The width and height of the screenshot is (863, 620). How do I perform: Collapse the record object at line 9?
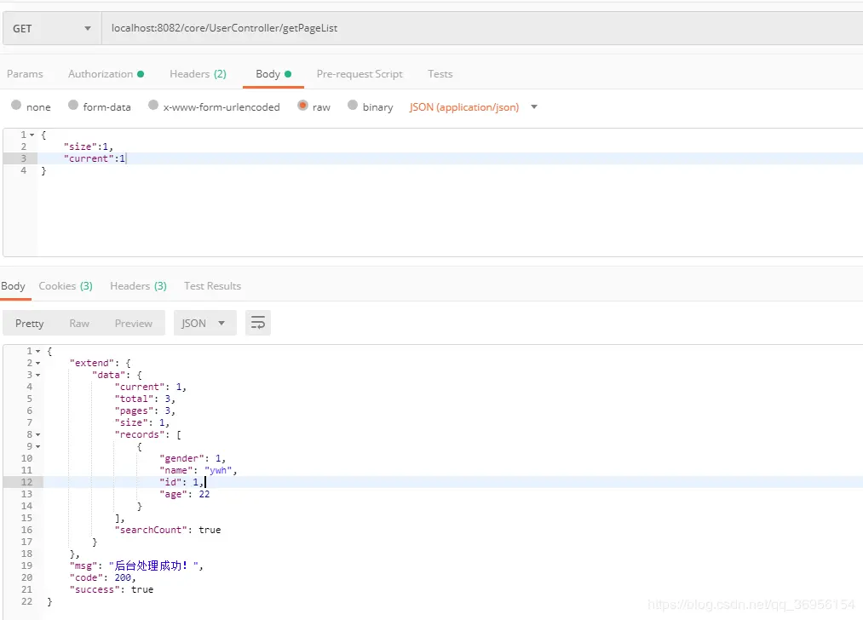(x=38, y=447)
